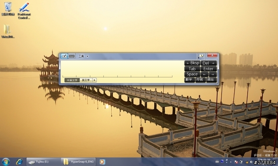
Task: Switch to HyperSnap 6_ENG taskbar window
Action: tap(78, 162)
